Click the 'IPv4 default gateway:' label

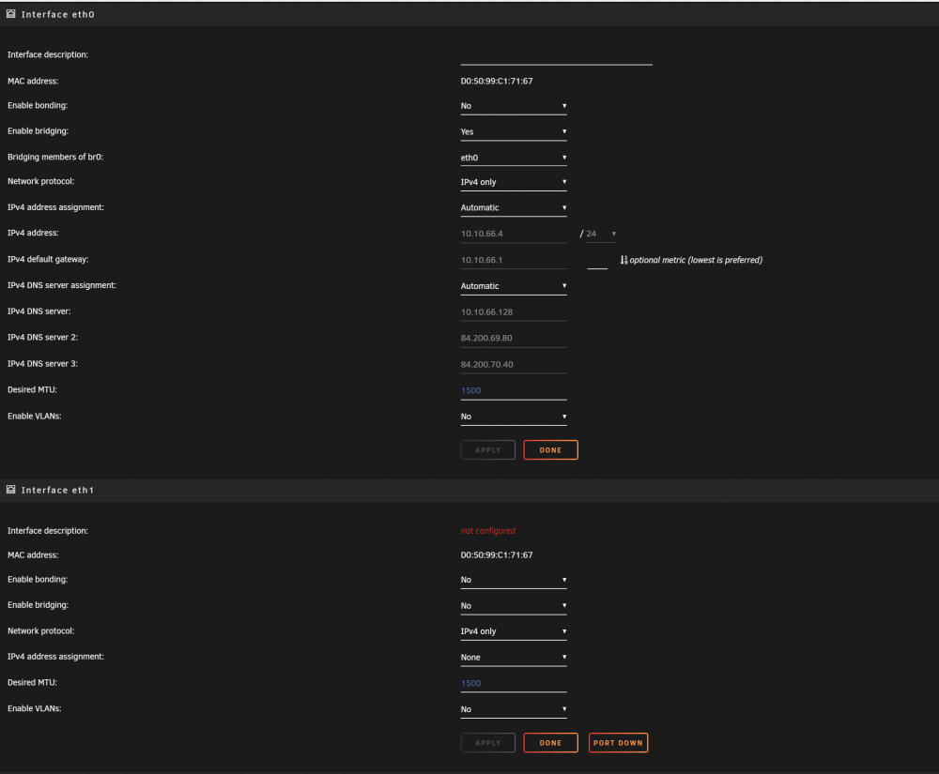pos(48,259)
